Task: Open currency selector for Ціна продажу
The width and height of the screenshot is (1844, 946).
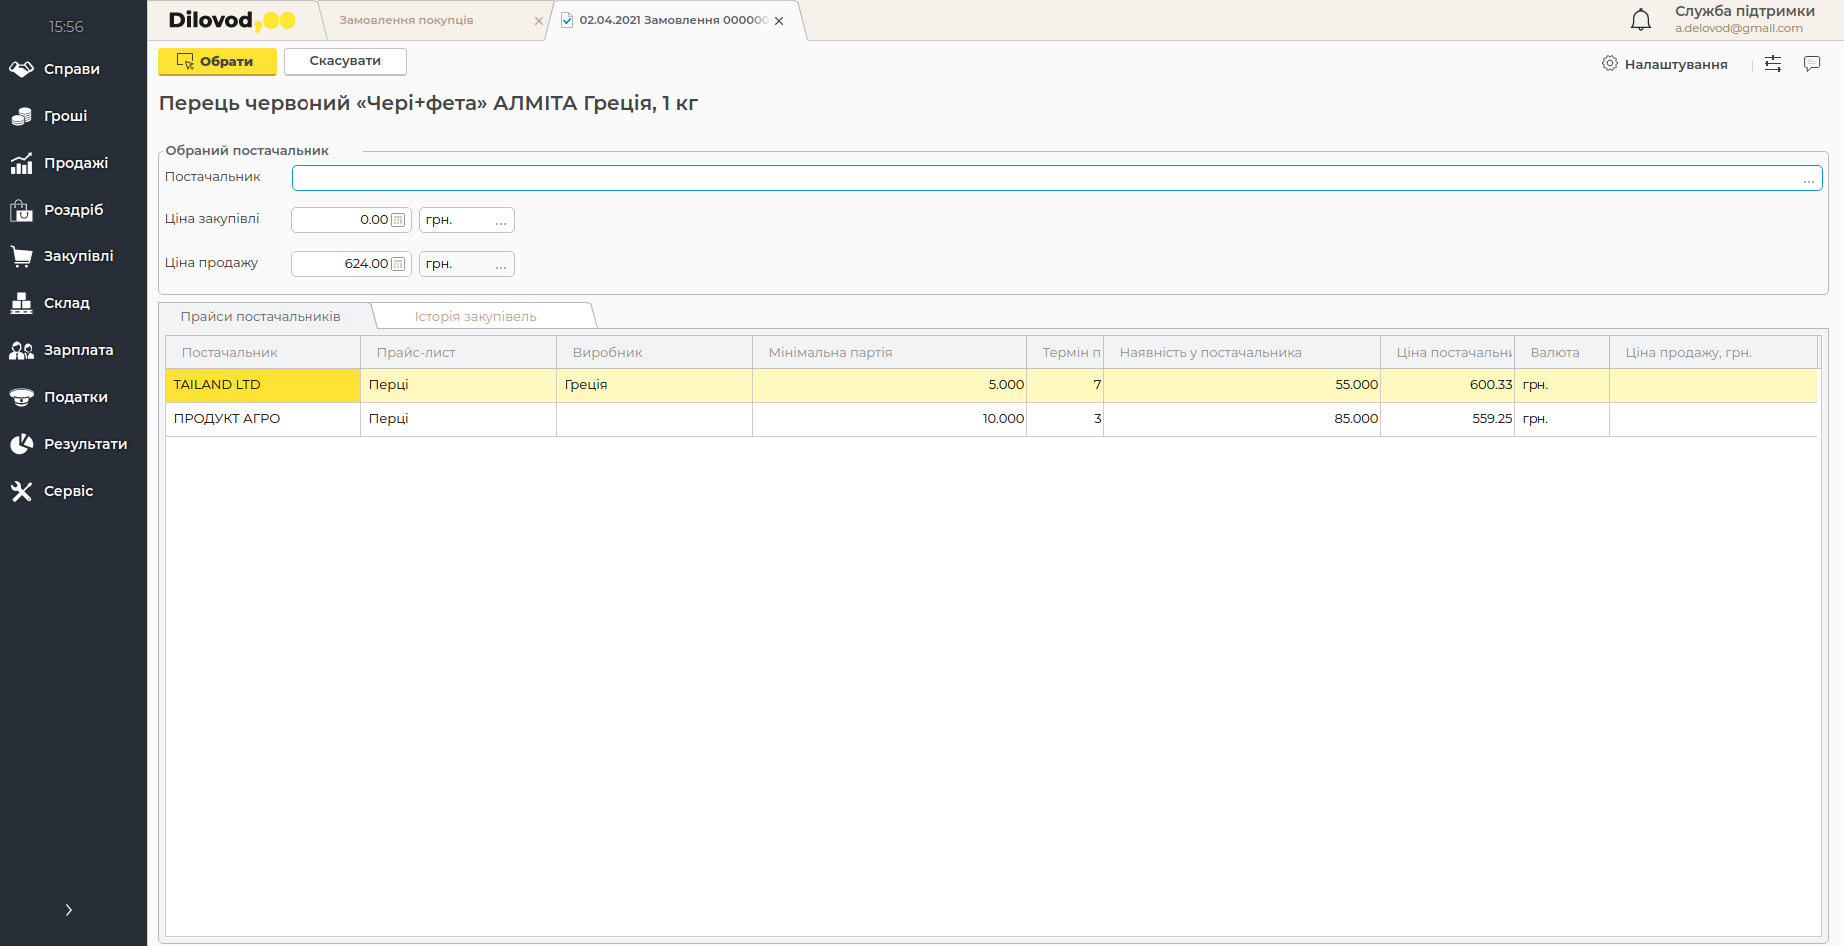Action: point(500,264)
